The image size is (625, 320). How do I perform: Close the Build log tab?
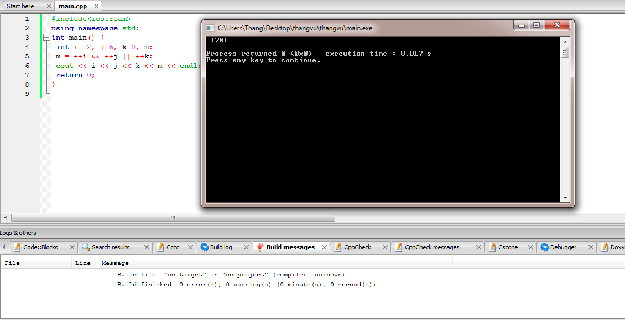click(244, 247)
